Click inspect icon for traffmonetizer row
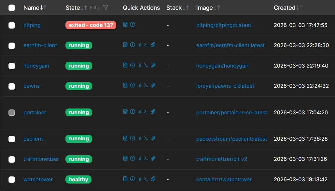The width and height of the screenshot is (335, 191). [x=133, y=158]
